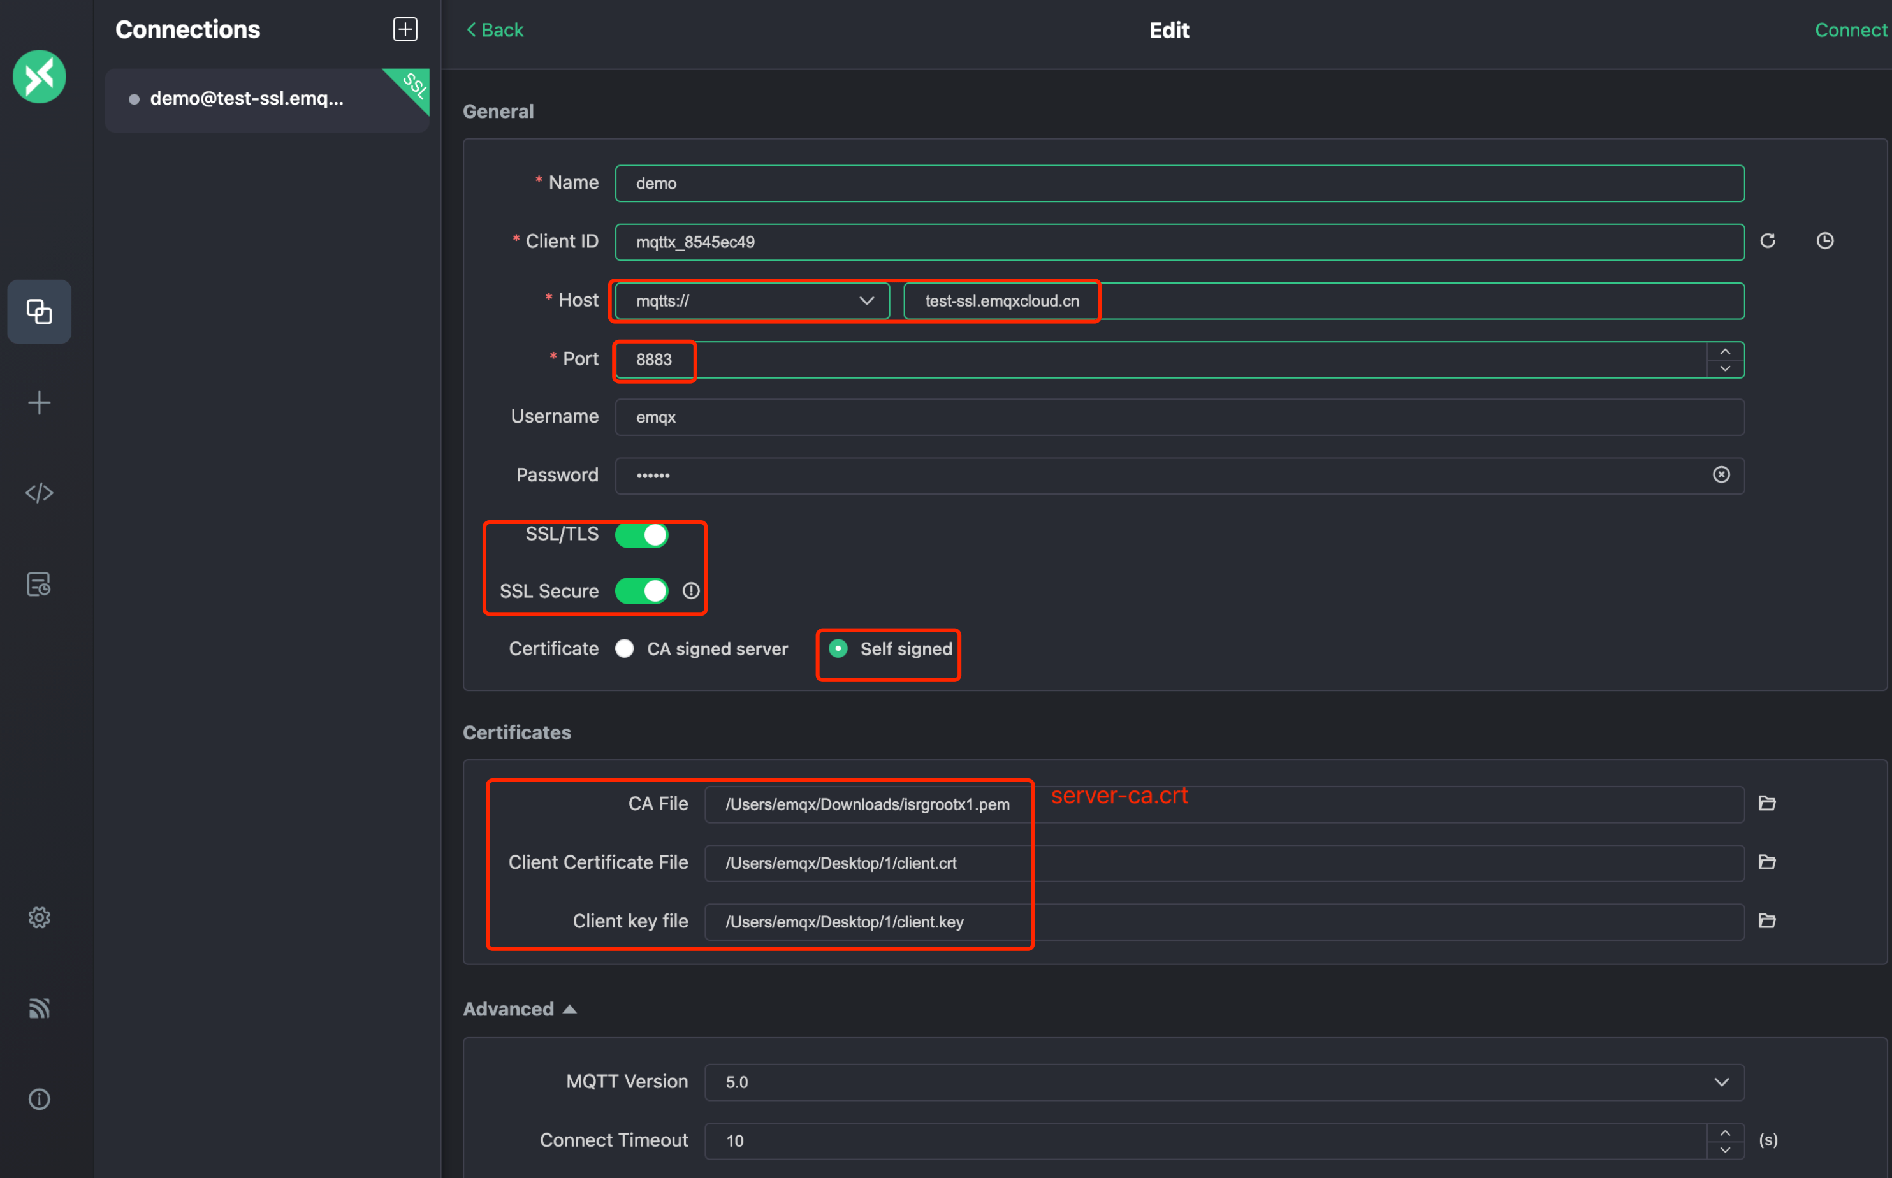The height and width of the screenshot is (1178, 1892).
Task: Open the Log page in the sidebar
Action: (x=39, y=585)
